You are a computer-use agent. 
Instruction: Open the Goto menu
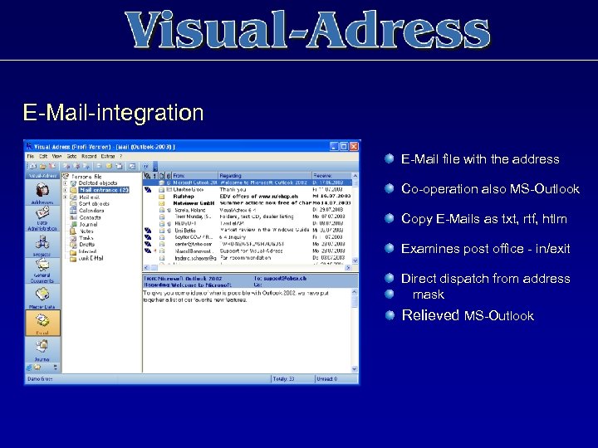[x=71, y=156]
